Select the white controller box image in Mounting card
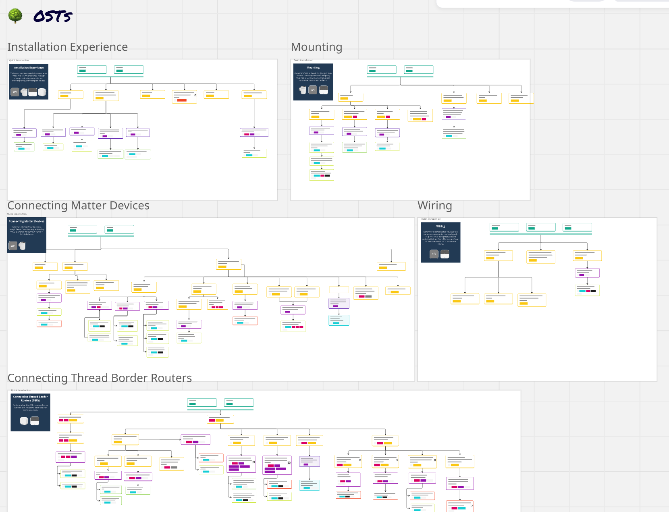This screenshot has height=512, width=669. 324,90
